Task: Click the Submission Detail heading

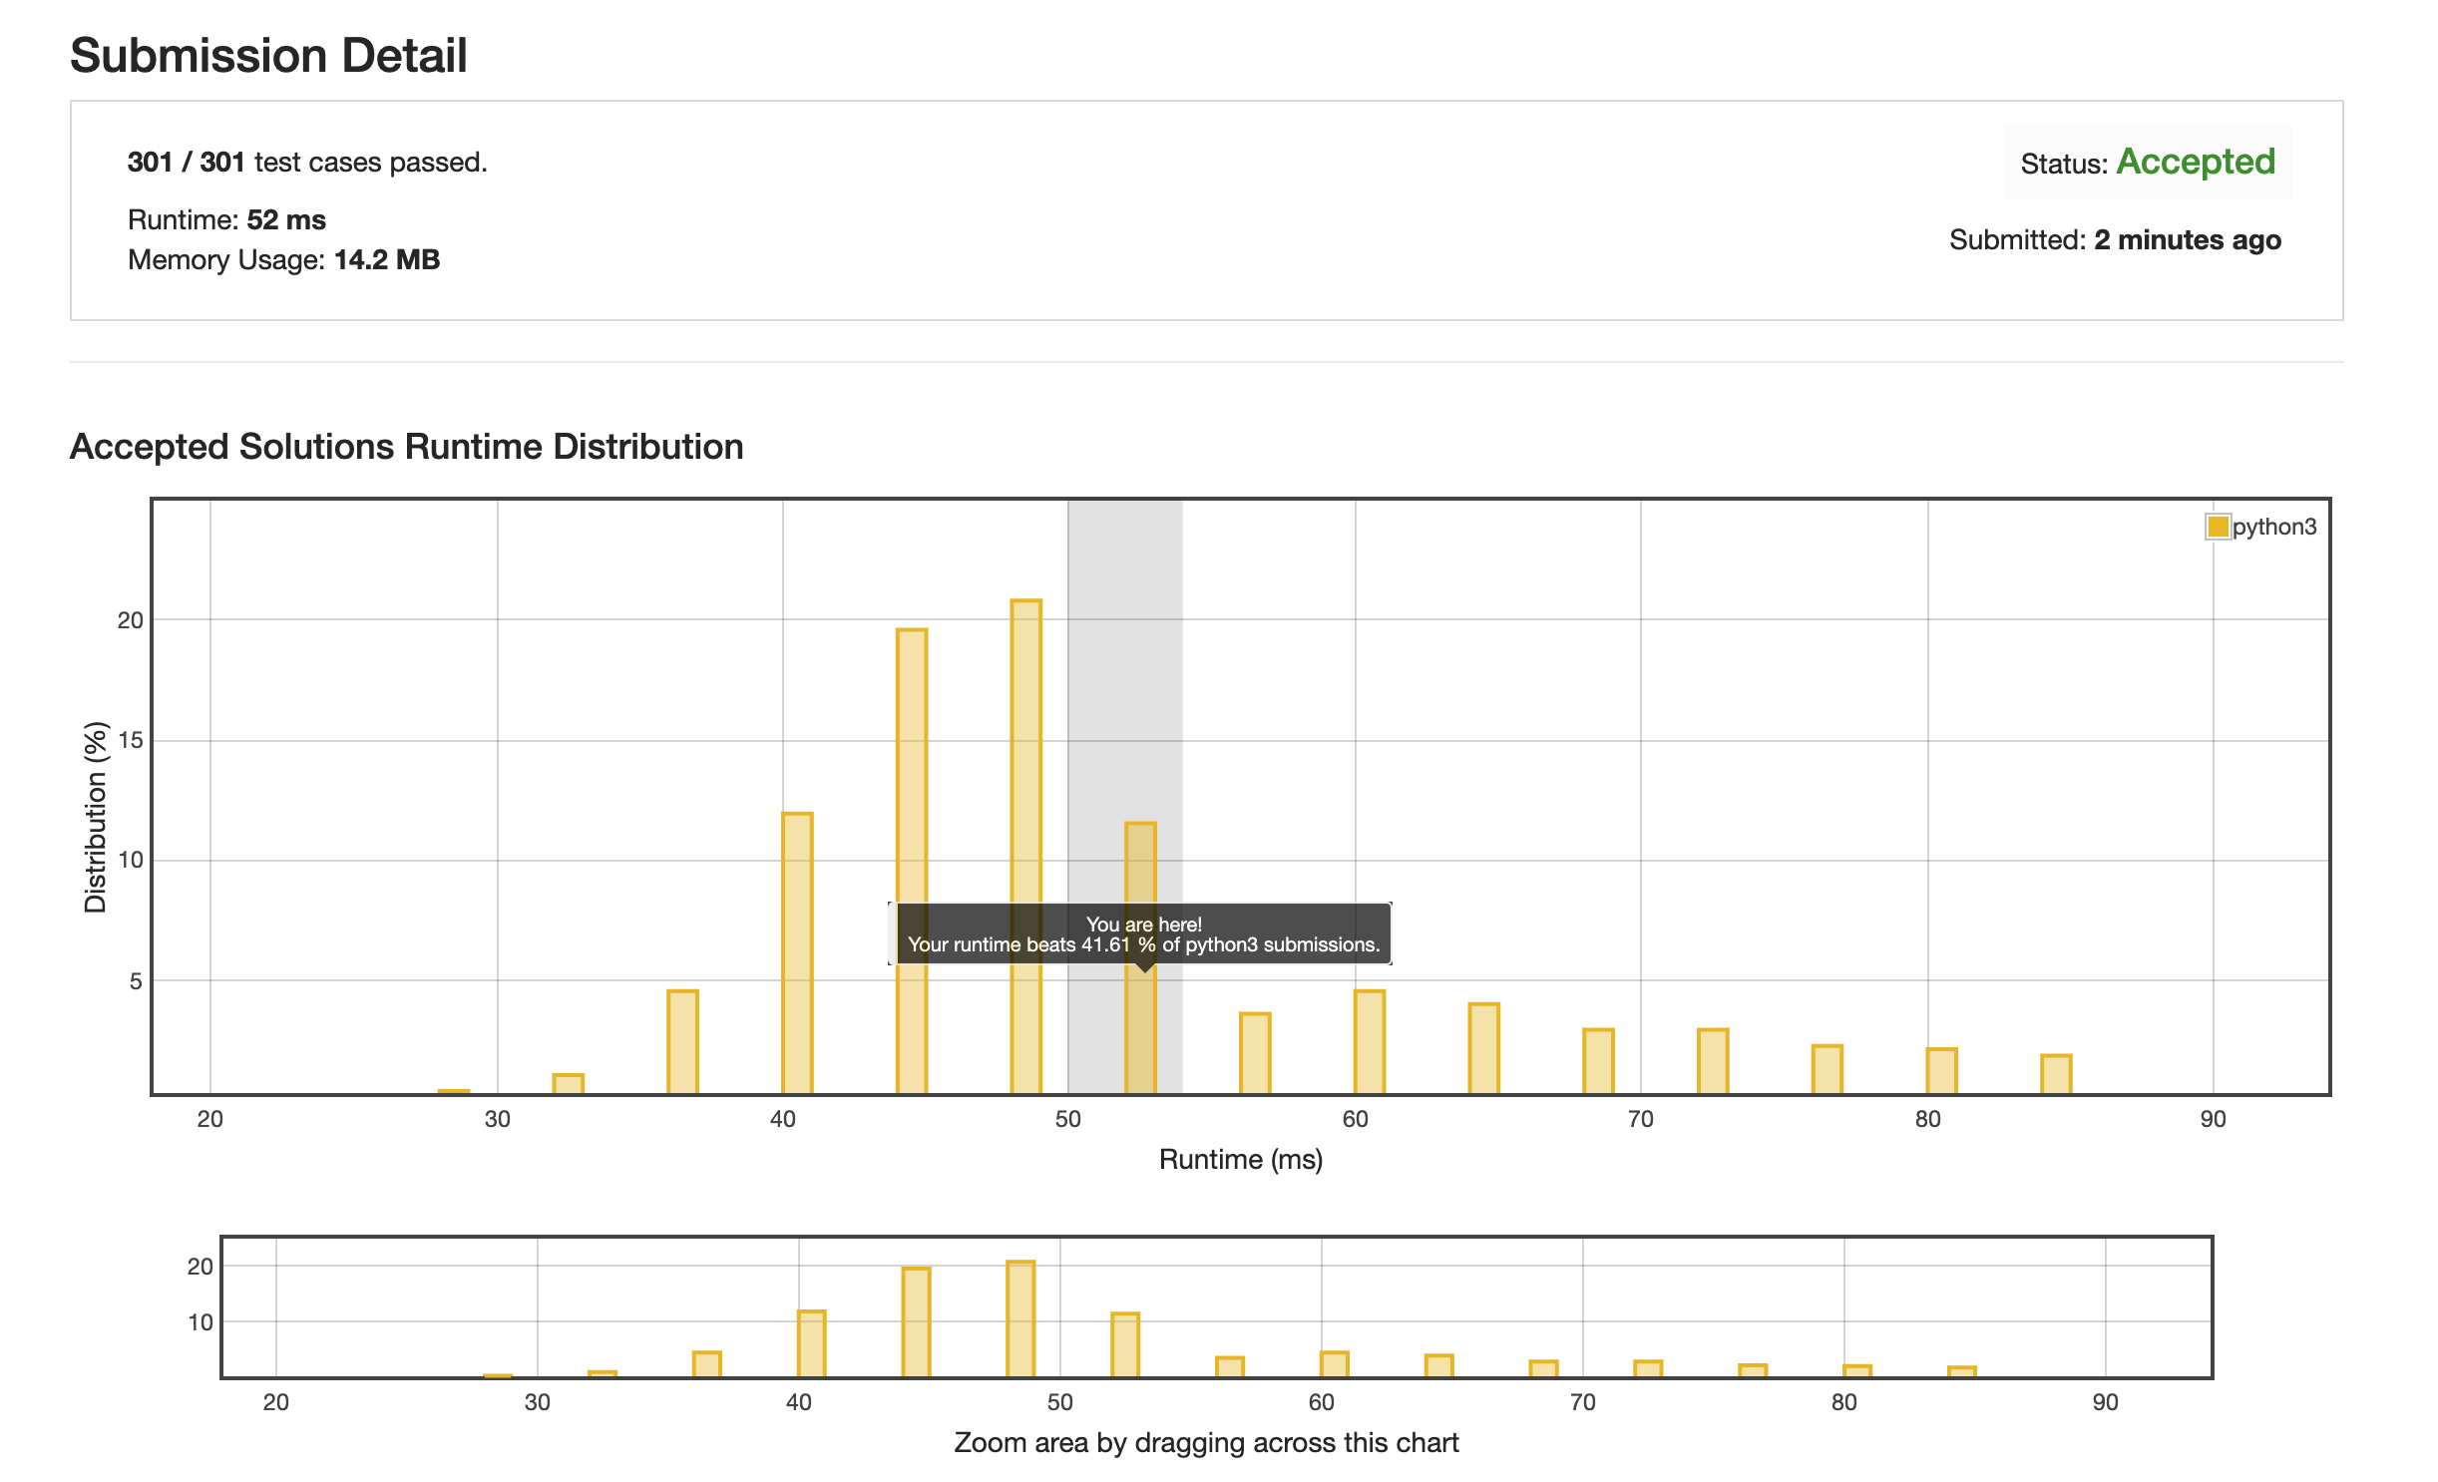Action: 268,55
